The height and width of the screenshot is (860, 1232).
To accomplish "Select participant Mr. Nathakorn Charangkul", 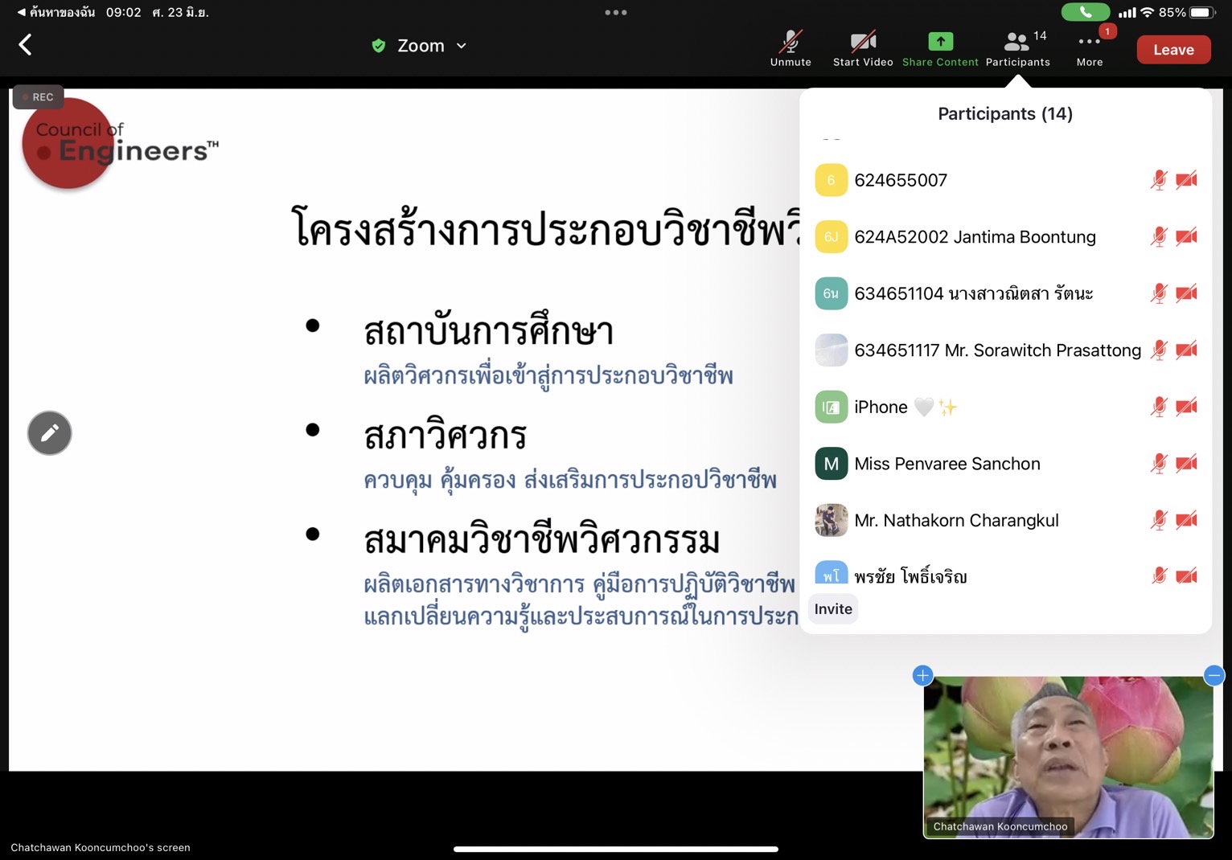I will 956,520.
